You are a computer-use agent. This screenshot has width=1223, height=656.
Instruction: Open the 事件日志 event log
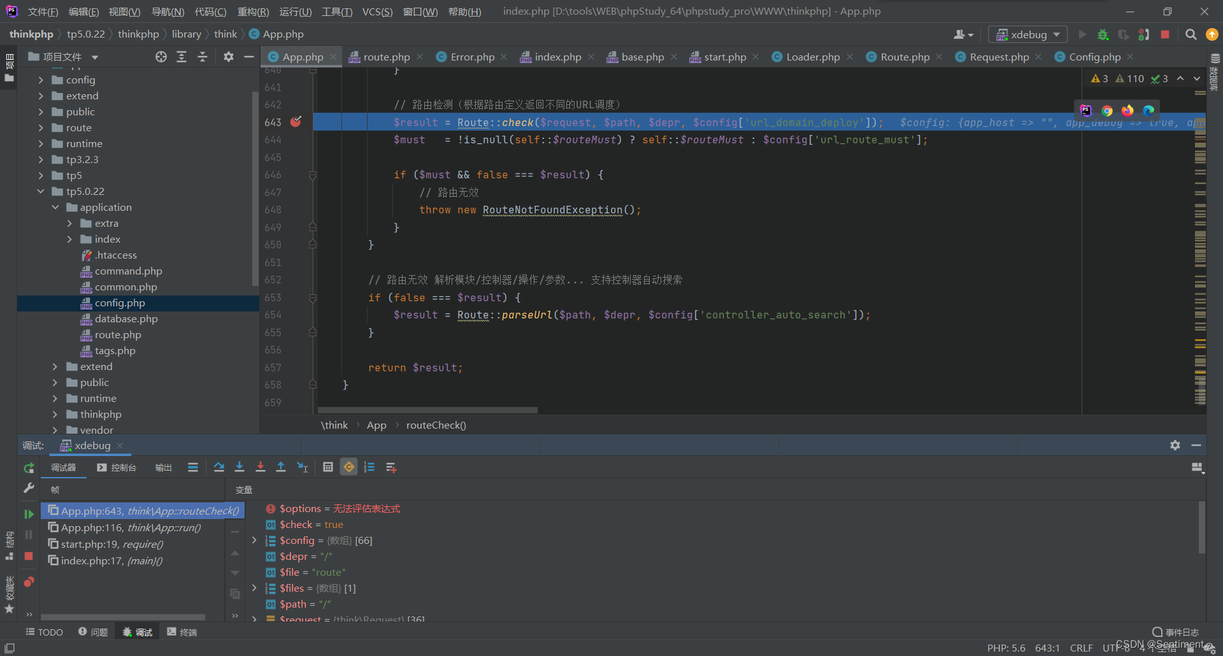(1175, 632)
